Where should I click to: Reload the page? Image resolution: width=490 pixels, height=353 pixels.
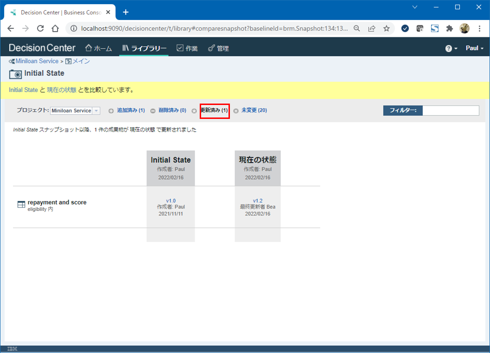pos(40,28)
